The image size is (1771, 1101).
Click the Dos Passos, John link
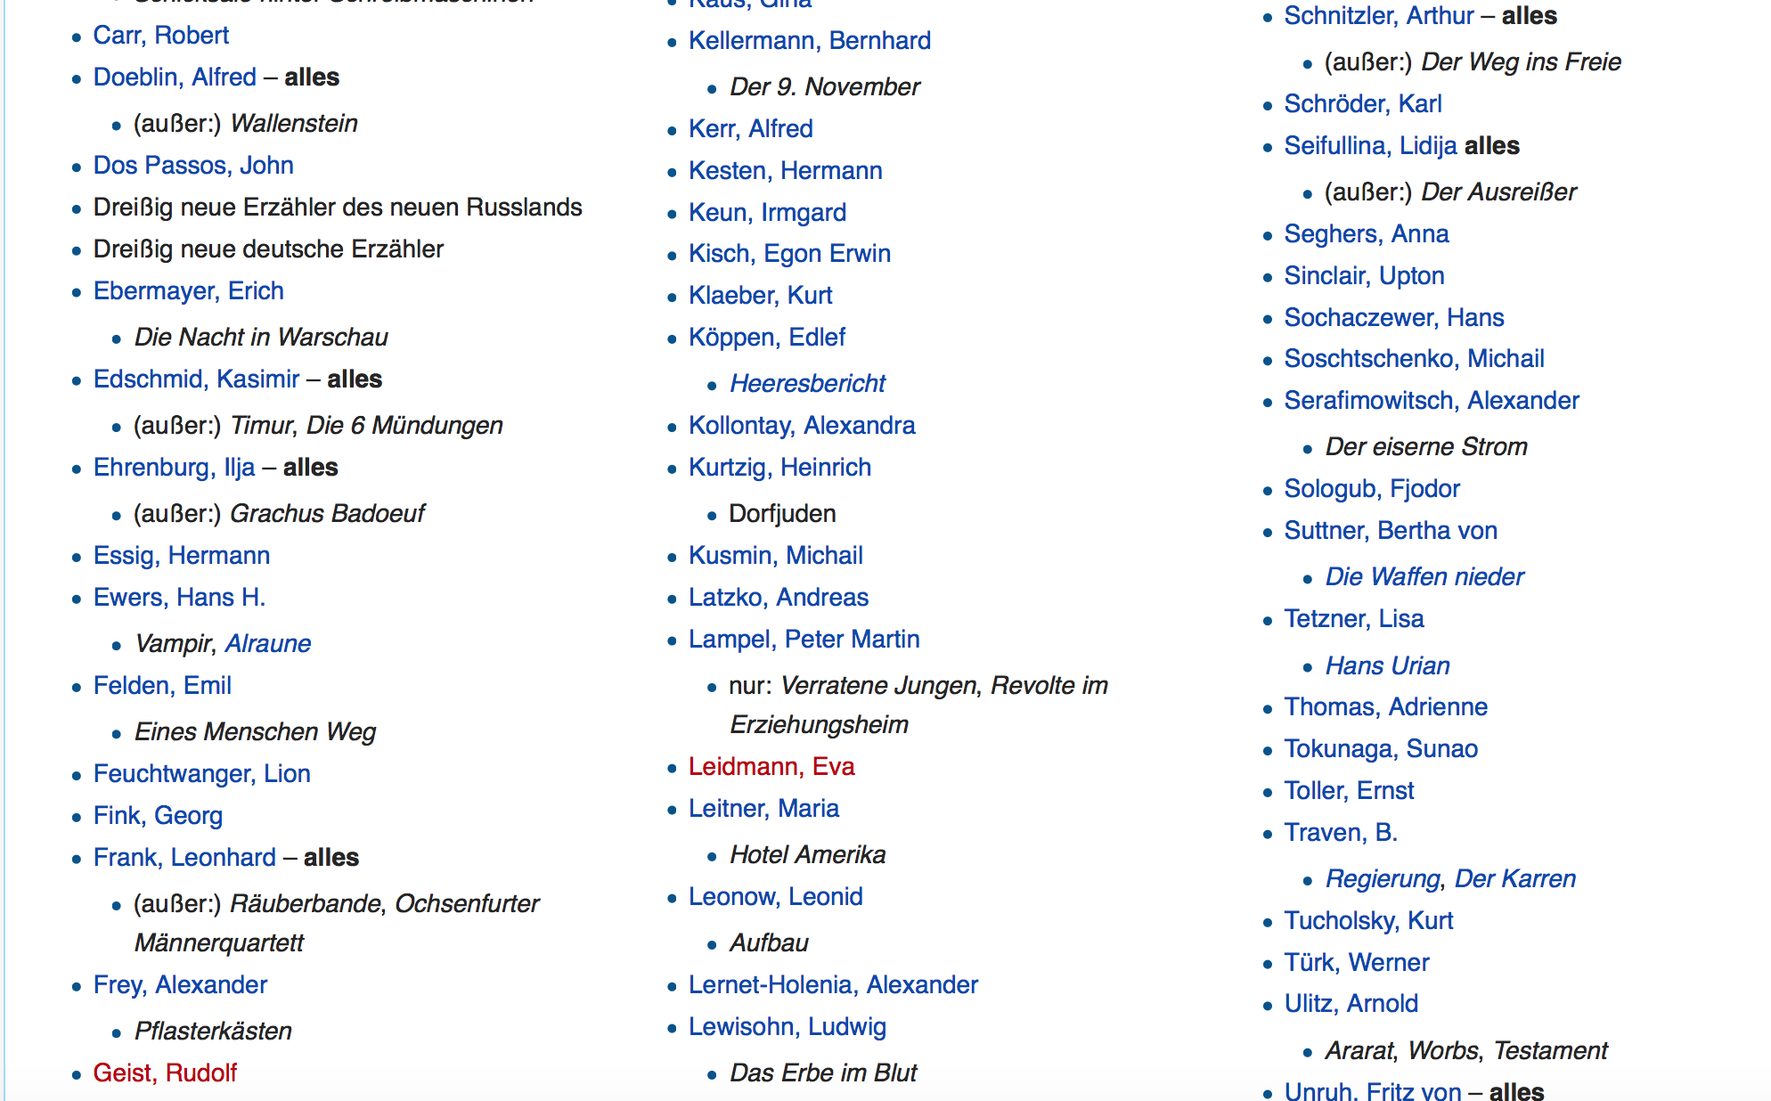click(x=193, y=166)
